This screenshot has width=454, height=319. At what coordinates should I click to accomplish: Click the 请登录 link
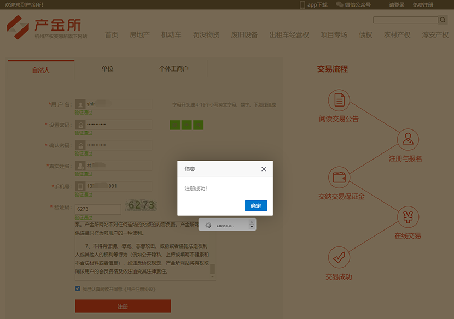(x=397, y=5)
